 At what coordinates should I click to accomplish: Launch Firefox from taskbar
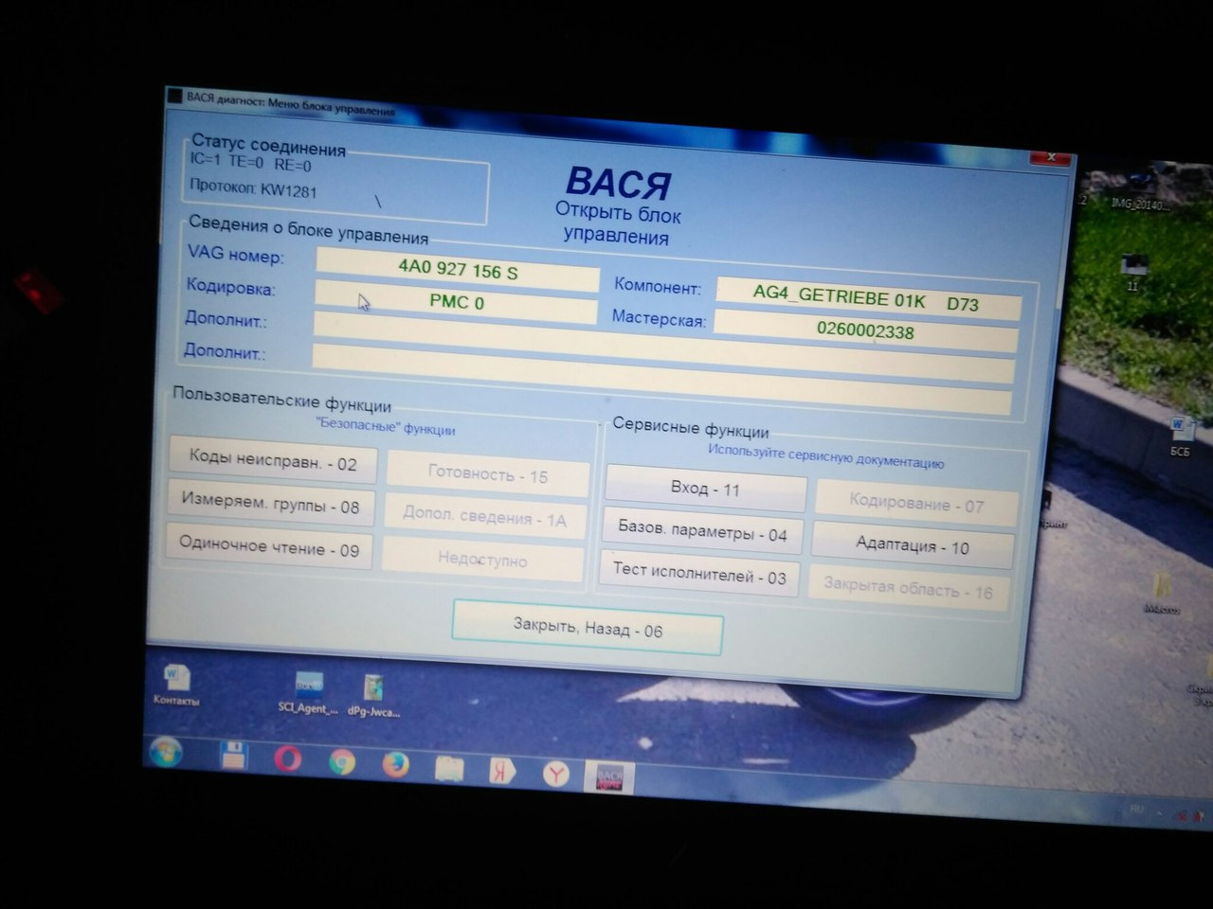pyautogui.click(x=396, y=763)
